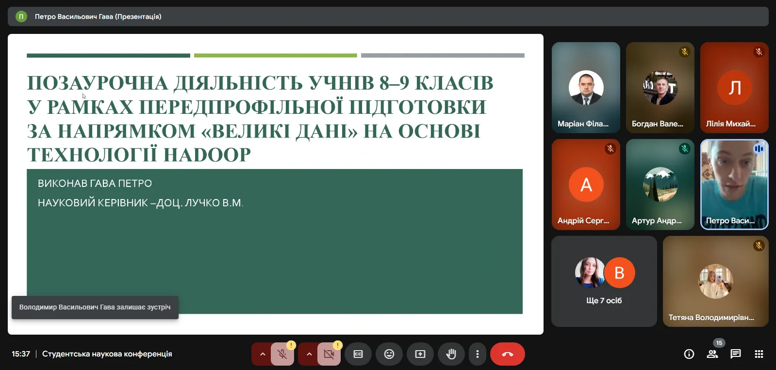Click the muted mic icon on Лілія tile
The image size is (776, 370).
coord(759,52)
